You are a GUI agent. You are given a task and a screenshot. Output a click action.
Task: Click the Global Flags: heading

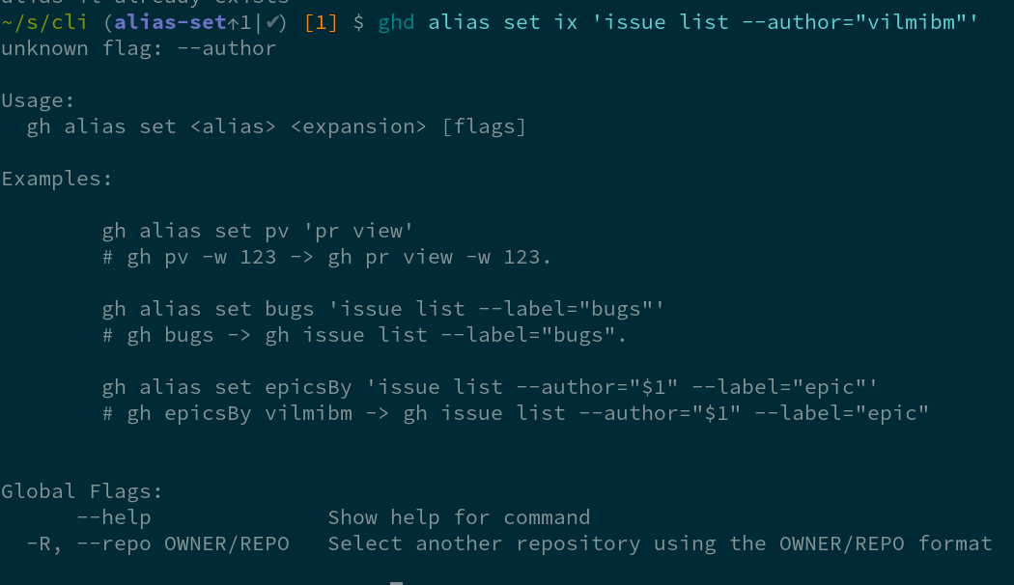click(82, 491)
